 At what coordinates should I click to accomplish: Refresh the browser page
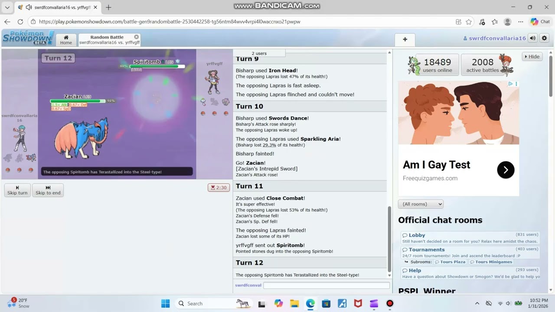coord(20,22)
